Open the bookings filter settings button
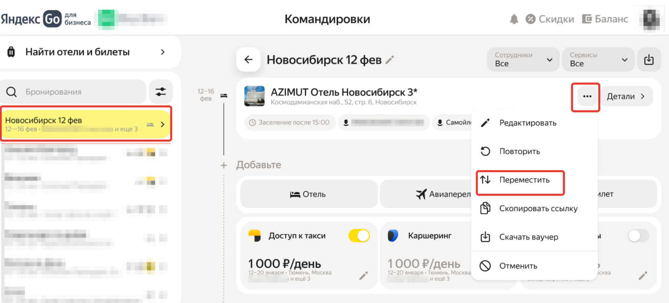Viewport: 669px width, 303px height. [161, 92]
